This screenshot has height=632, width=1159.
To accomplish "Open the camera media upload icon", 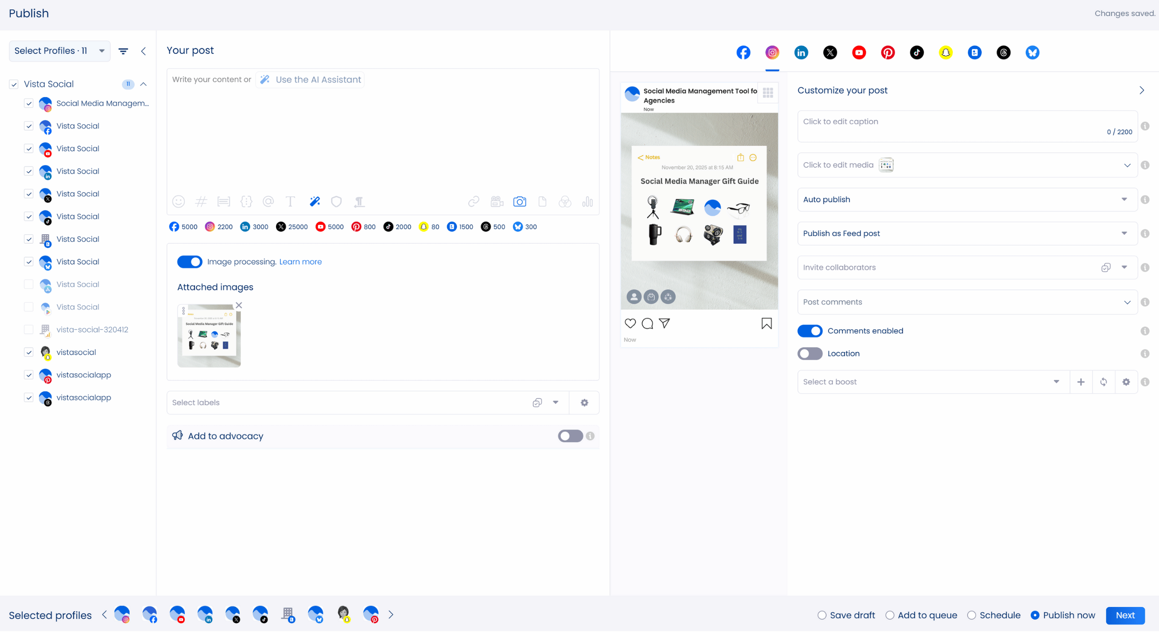I will click(519, 202).
